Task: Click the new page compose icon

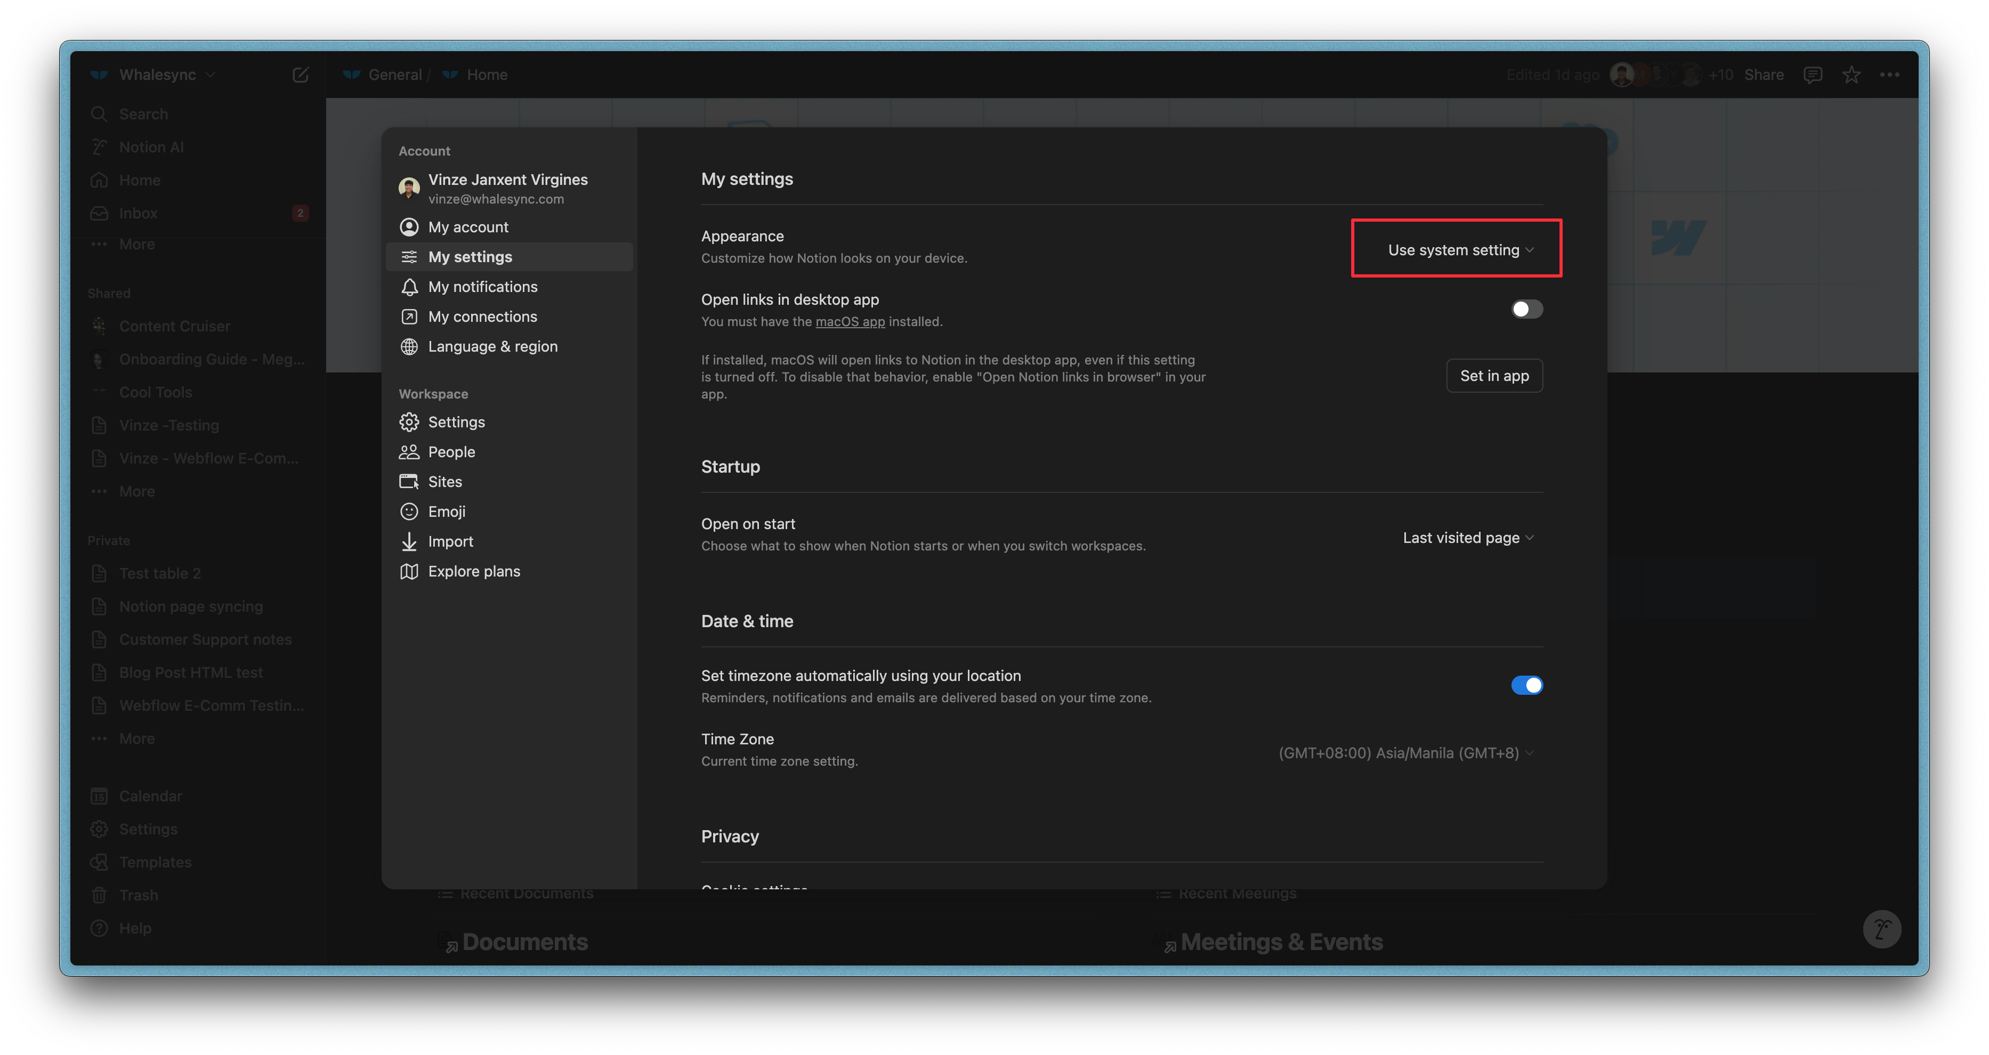Action: coord(301,75)
